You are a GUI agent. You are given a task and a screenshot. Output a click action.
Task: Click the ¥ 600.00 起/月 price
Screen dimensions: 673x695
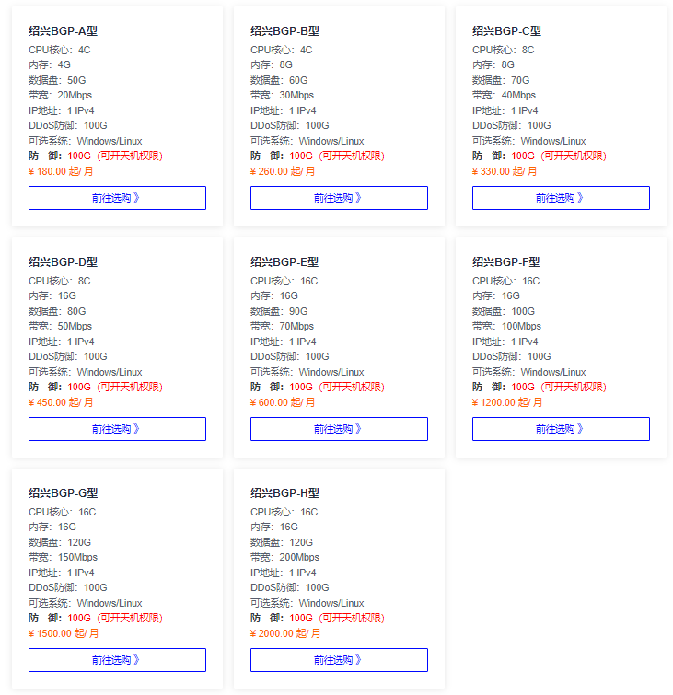pos(283,402)
